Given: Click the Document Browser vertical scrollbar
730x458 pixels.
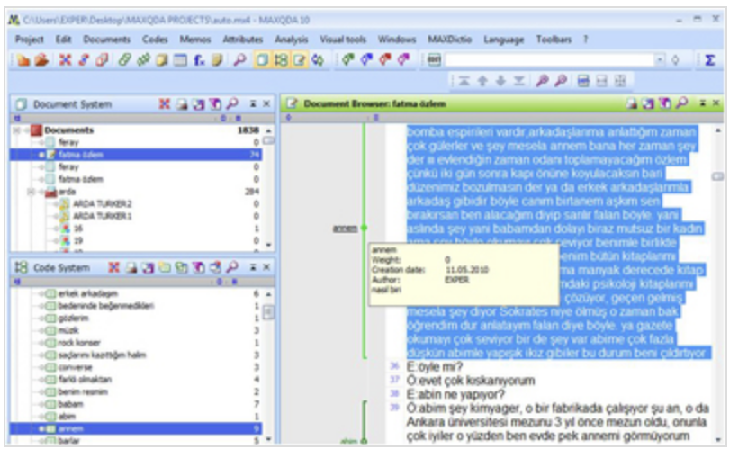Looking at the screenshot, I should [718, 284].
